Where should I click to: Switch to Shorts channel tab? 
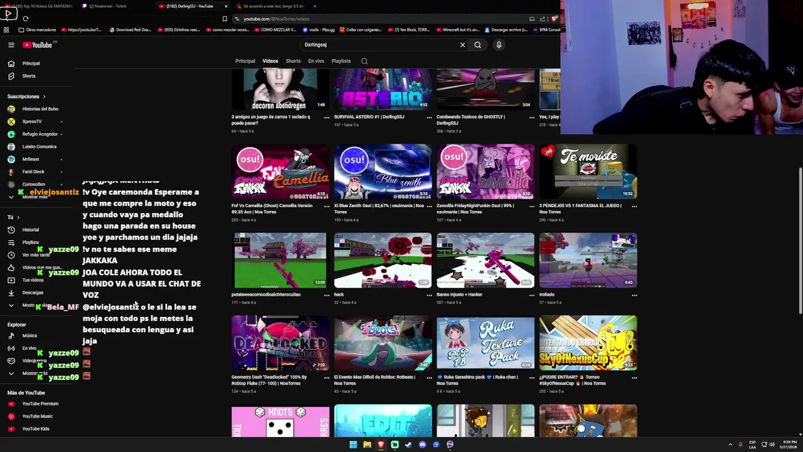[x=293, y=61]
